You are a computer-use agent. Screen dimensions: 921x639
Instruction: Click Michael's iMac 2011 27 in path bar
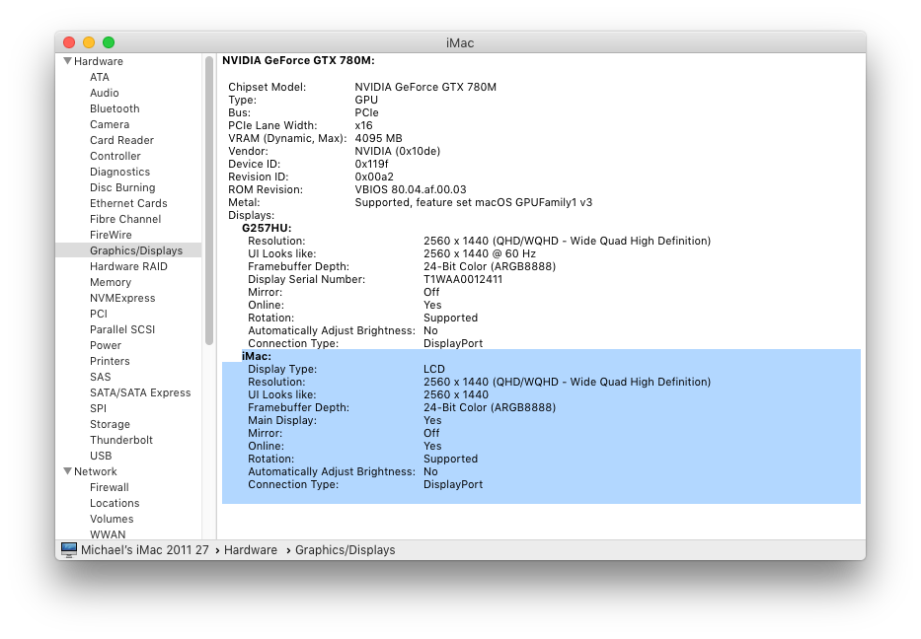(144, 550)
